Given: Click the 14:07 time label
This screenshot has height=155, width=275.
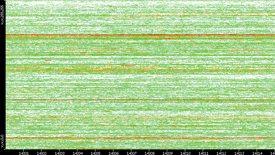Looking at the screenshot, I should tap(131, 153).
